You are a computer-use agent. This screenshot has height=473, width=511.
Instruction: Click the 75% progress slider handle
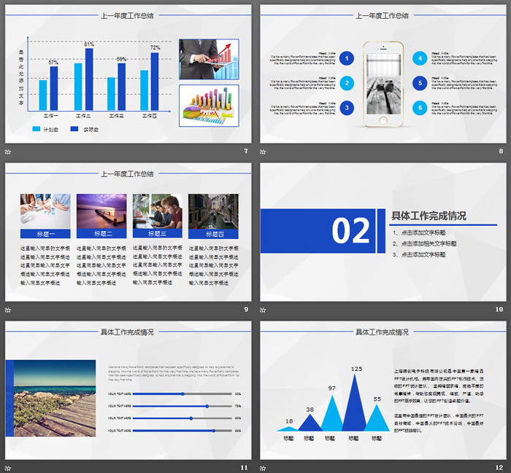coord(207,406)
